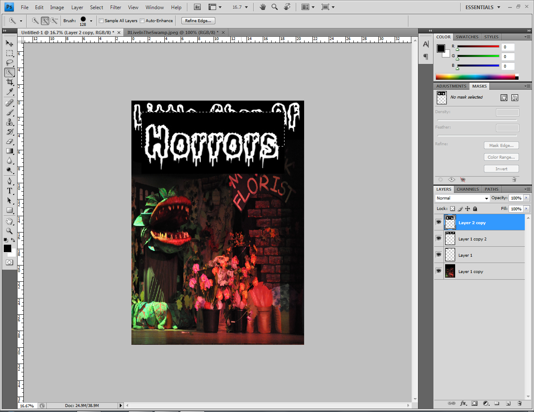Toggle lock all icon
Screen dimensions: 534x412
pyautogui.click(x=475, y=209)
